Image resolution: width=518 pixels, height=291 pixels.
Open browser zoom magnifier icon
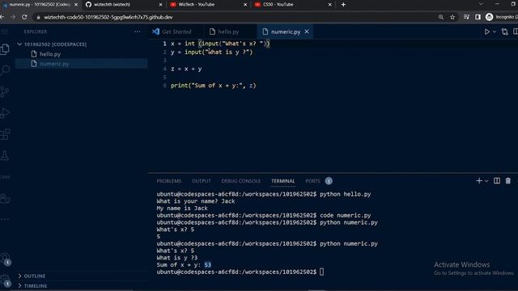[x=440, y=17]
